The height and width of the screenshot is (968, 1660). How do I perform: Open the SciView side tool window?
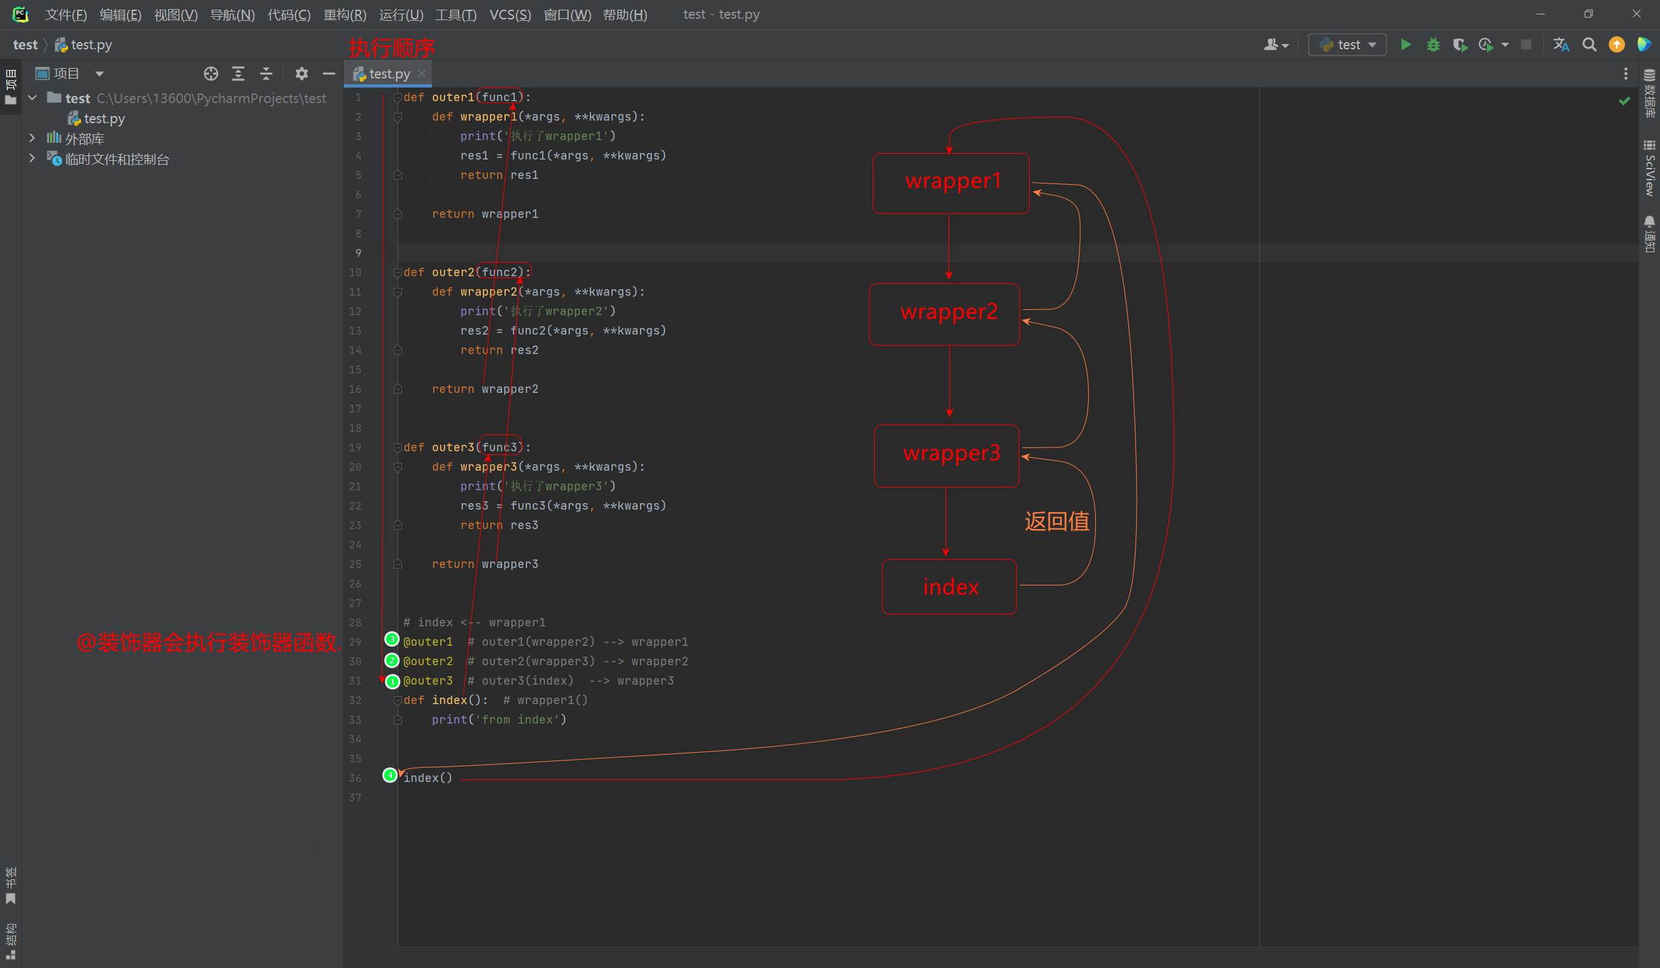[x=1650, y=168]
